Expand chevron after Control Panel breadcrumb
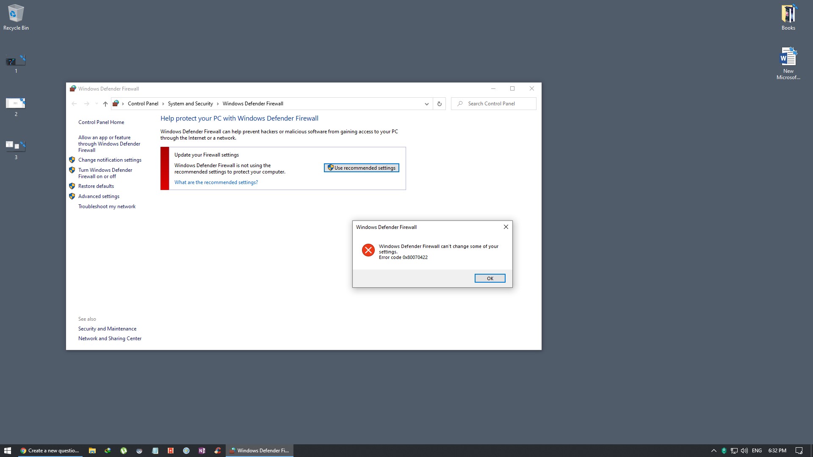 tap(163, 104)
